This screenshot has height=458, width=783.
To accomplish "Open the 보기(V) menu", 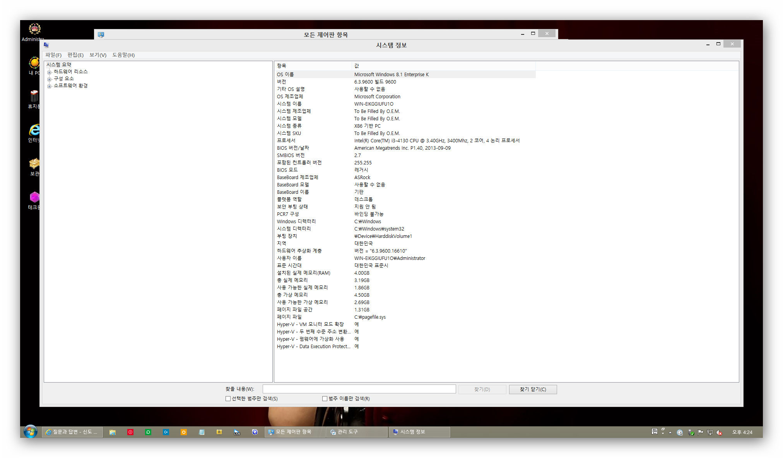I will 98,55.
